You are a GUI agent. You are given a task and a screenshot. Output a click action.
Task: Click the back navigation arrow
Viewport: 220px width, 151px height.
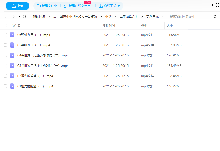click(6, 17)
